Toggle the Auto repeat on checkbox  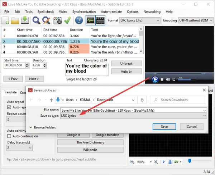point(9,107)
